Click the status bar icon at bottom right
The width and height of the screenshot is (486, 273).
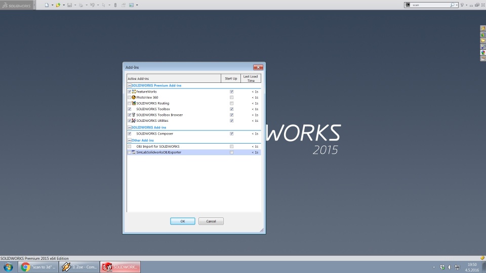[x=482, y=258]
